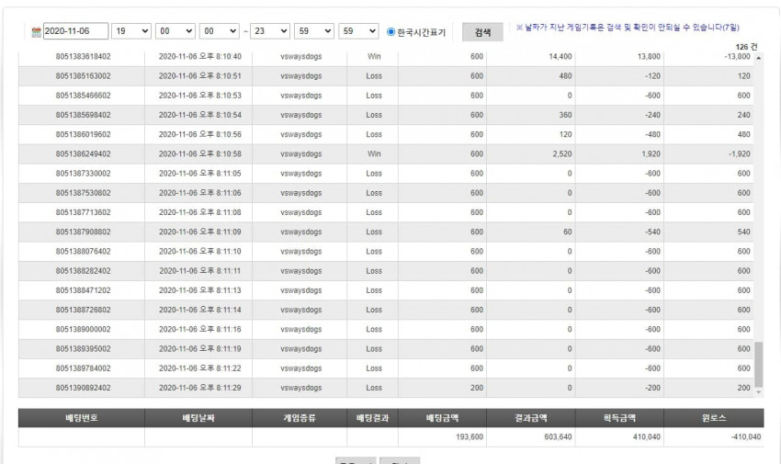Click the acquired amount 13,800

click(x=649, y=57)
